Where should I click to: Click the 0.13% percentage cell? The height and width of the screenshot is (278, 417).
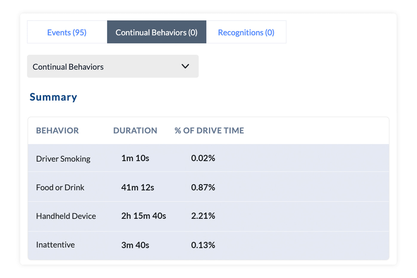[203, 245]
